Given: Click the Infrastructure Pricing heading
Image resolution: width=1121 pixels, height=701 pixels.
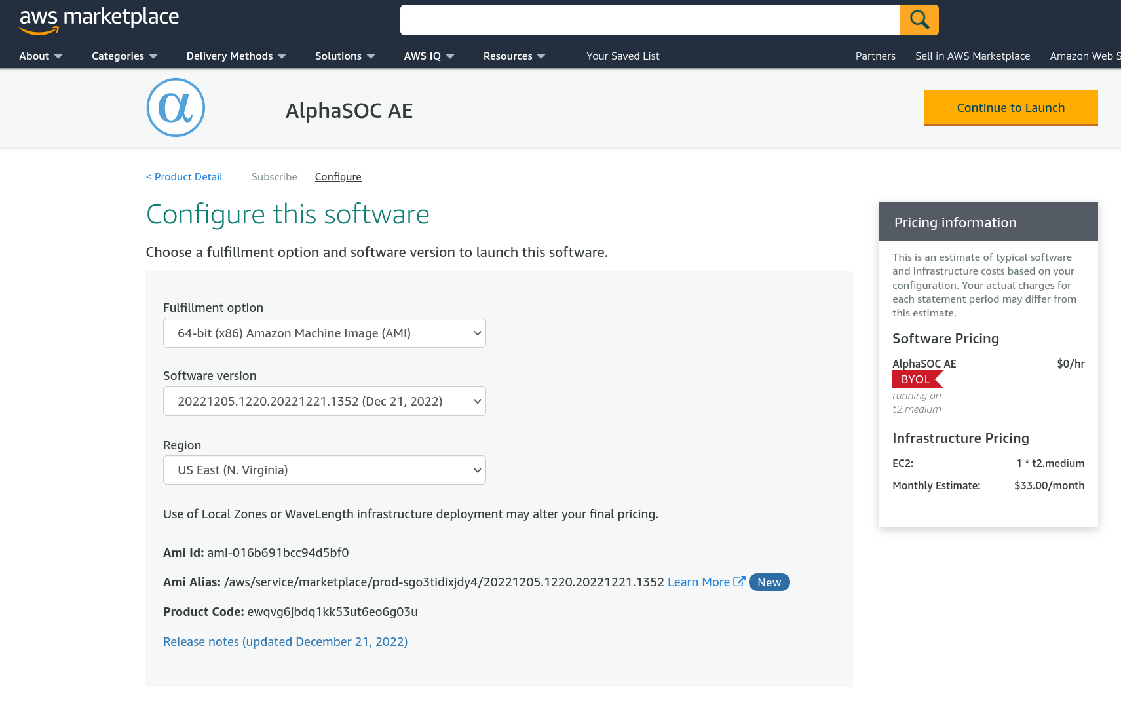Looking at the screenshot, I should click(960, 438).
